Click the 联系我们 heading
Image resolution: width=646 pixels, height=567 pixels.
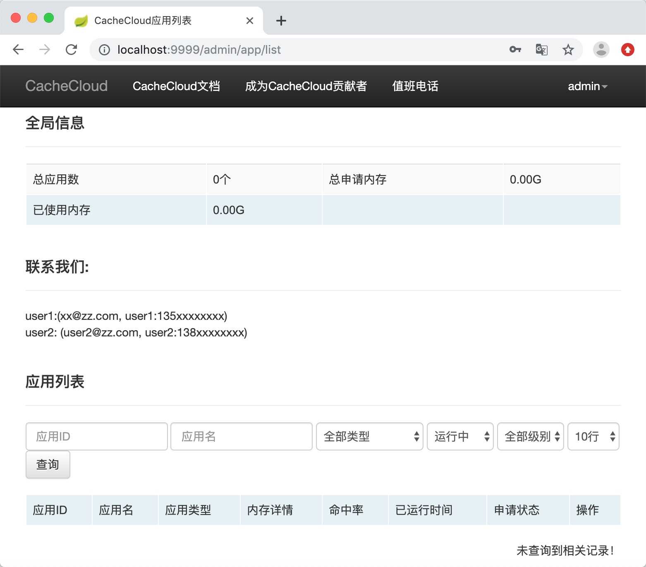point(57,267)
